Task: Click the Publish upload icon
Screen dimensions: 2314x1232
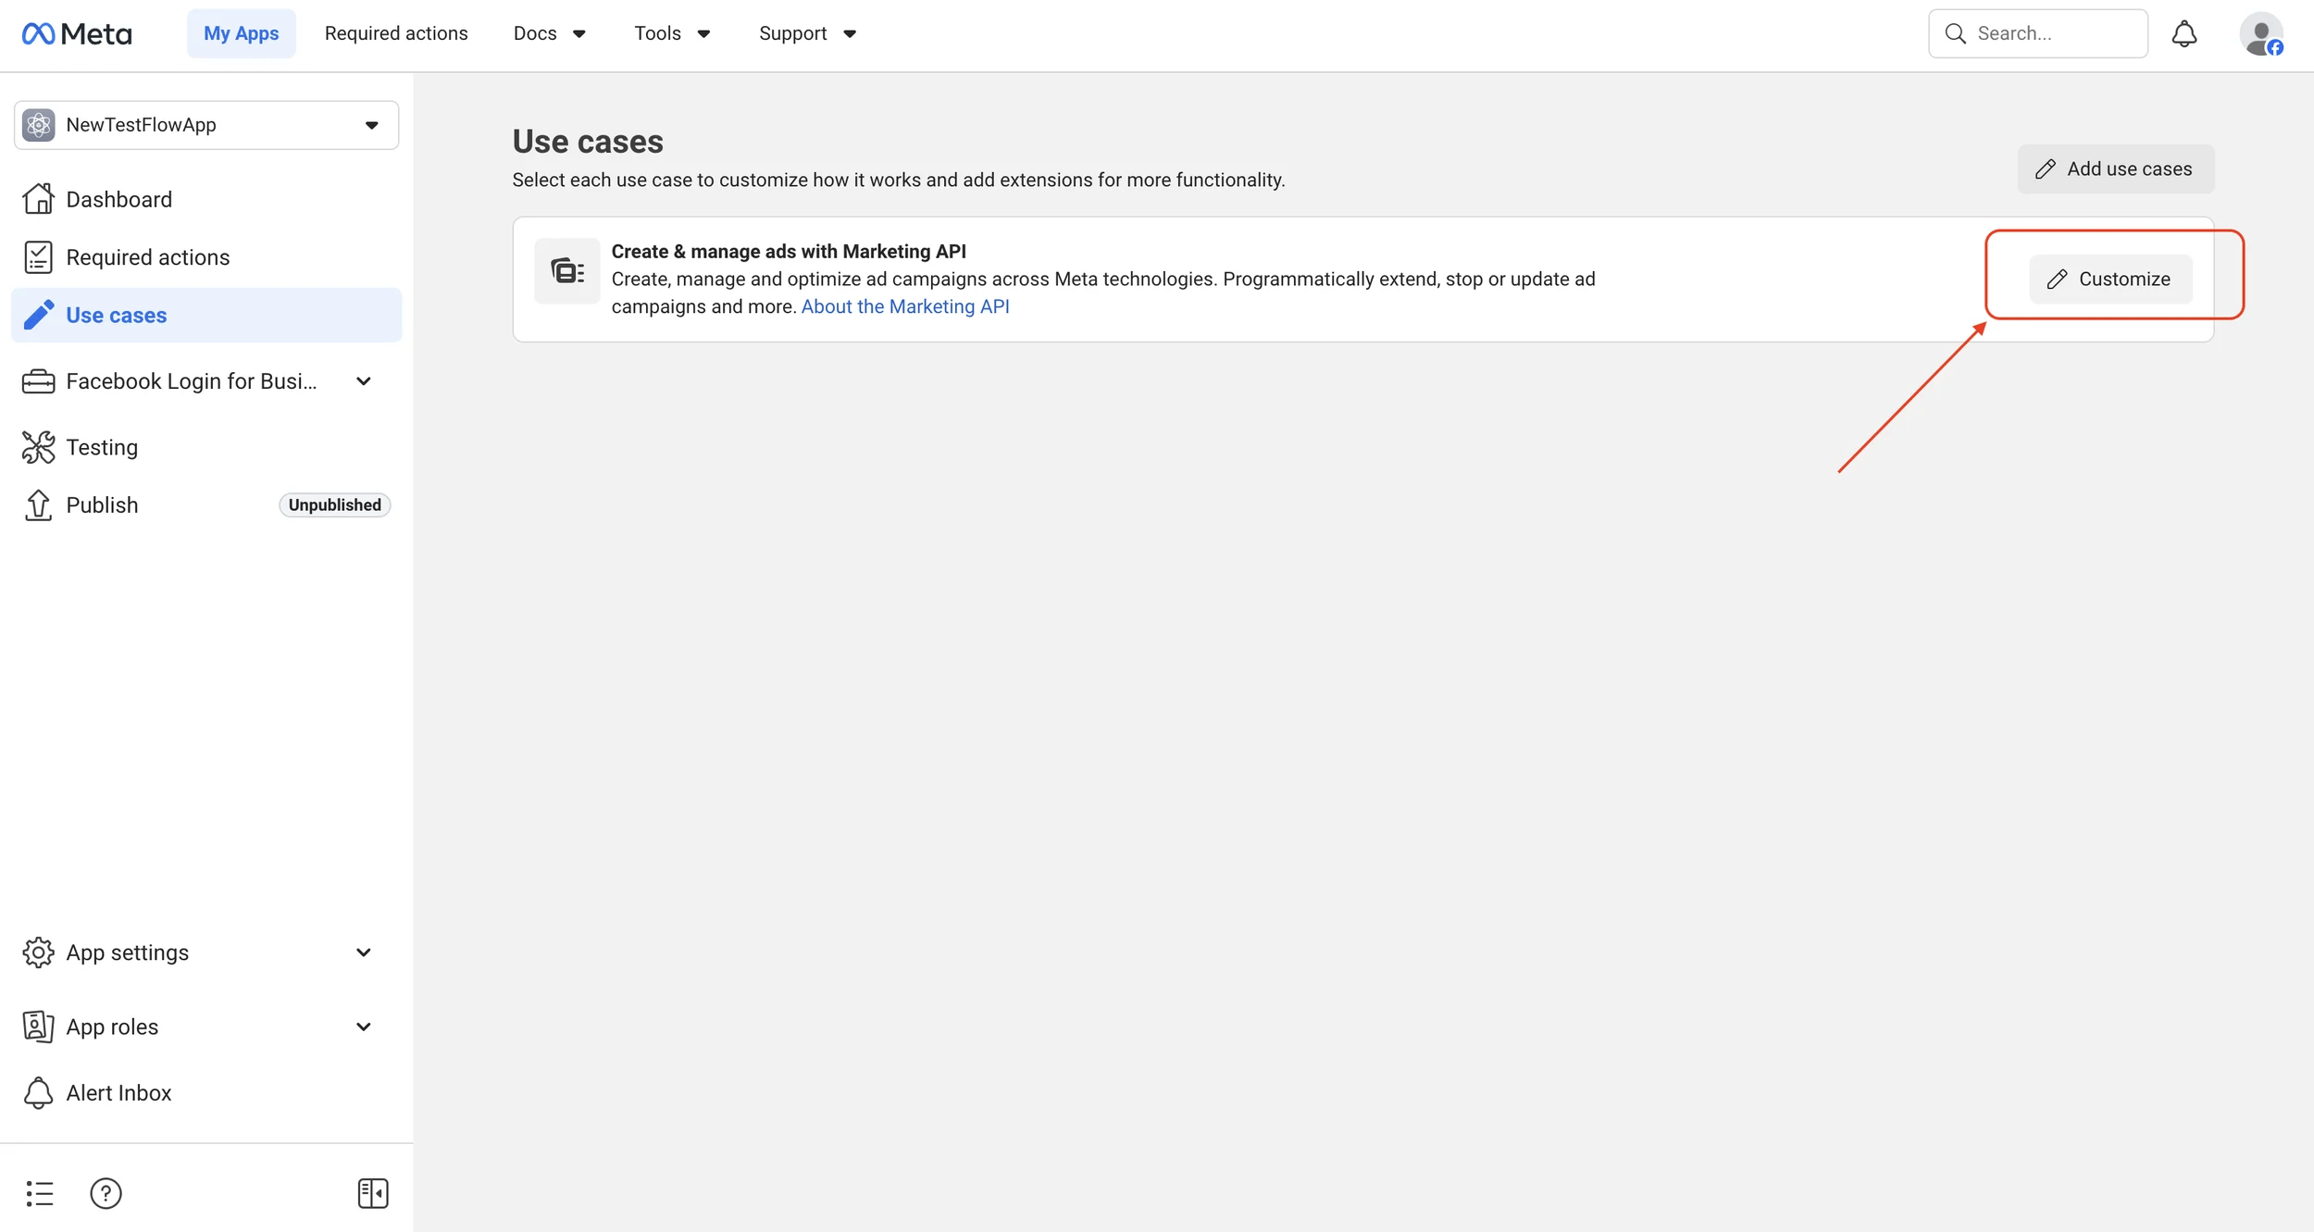Action: (x=38, y=504)
